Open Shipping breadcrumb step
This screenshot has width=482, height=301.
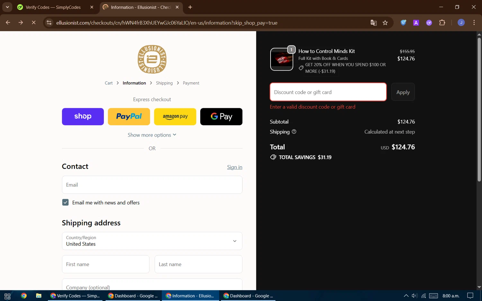pyautogui.click(x=164, y=83)
